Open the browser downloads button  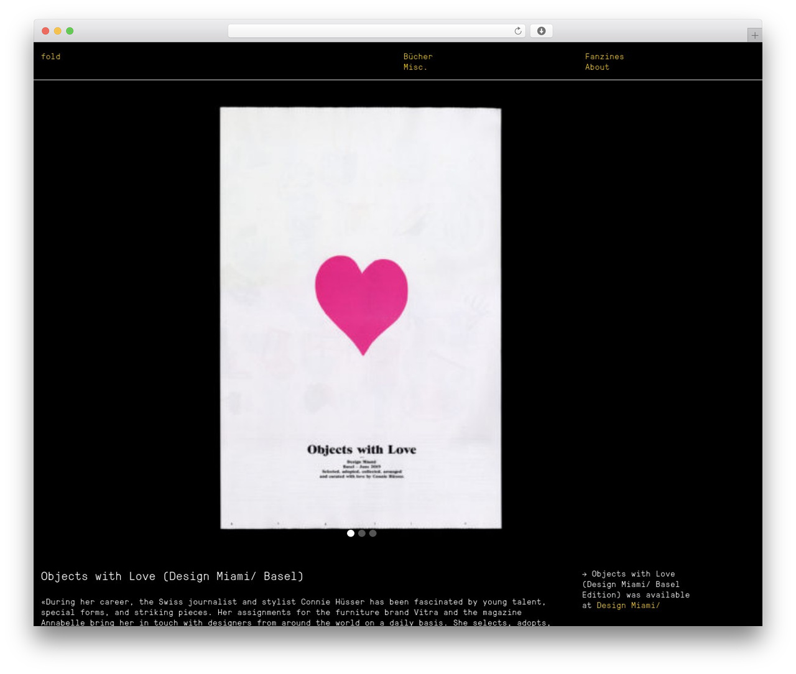click(x=541, y=31)
